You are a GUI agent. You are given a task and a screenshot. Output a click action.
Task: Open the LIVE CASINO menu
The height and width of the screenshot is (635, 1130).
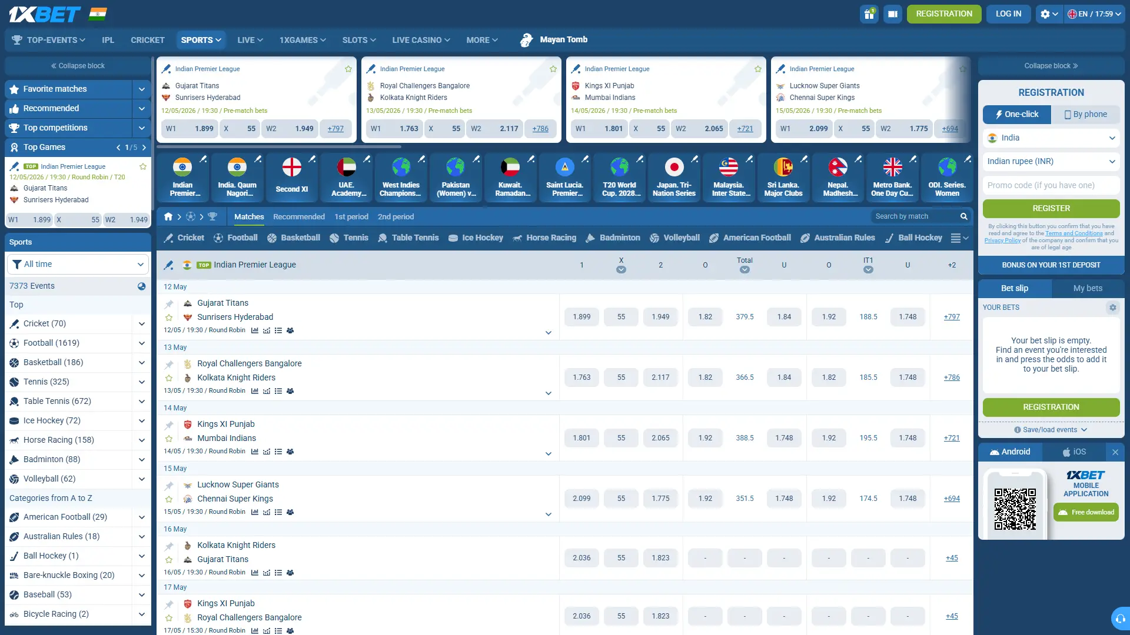point(421,40)
